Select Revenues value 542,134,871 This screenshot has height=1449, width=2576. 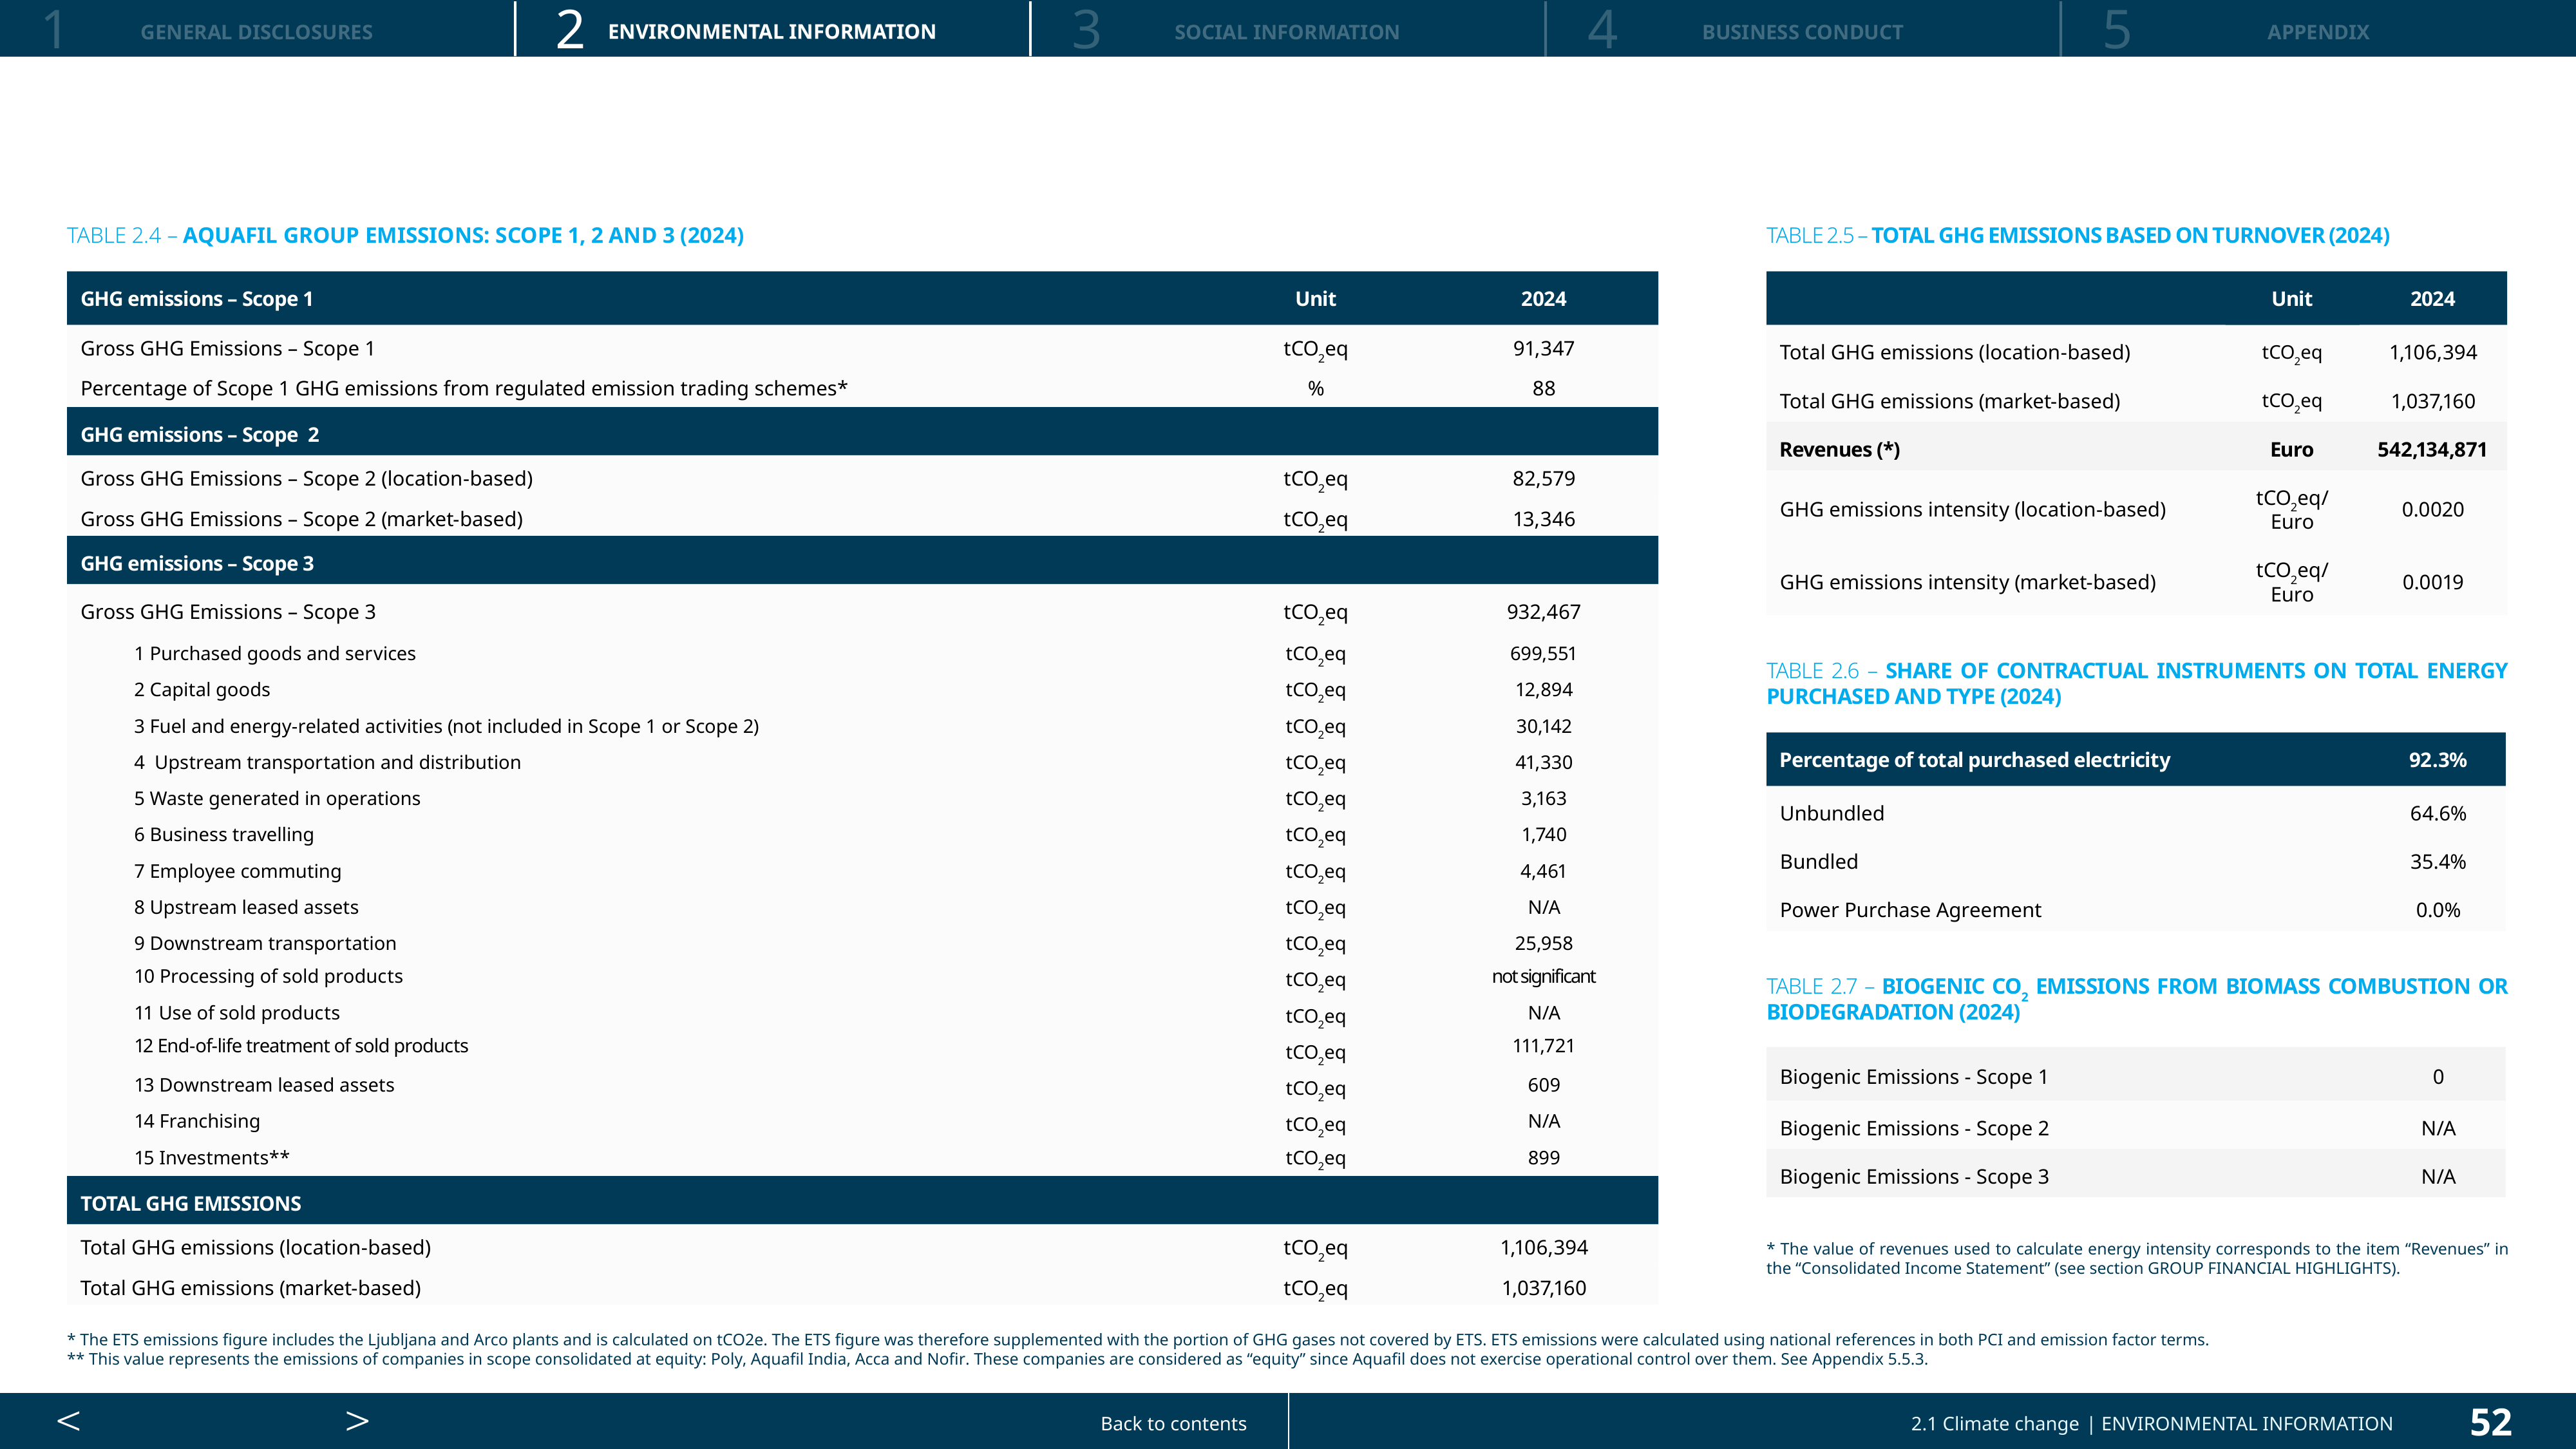pos(2432,449)
